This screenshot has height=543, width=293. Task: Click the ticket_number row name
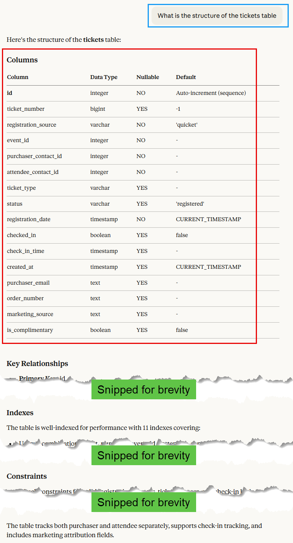point(26,109)
